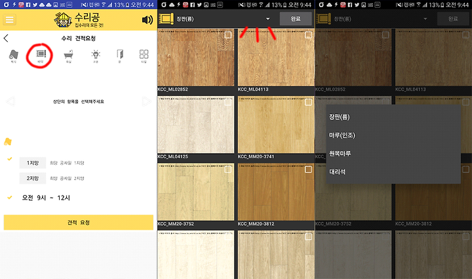The image size is (472, 279).
Task: Check the box on the tile below KCC_MM20-3812
Action: 308,237
